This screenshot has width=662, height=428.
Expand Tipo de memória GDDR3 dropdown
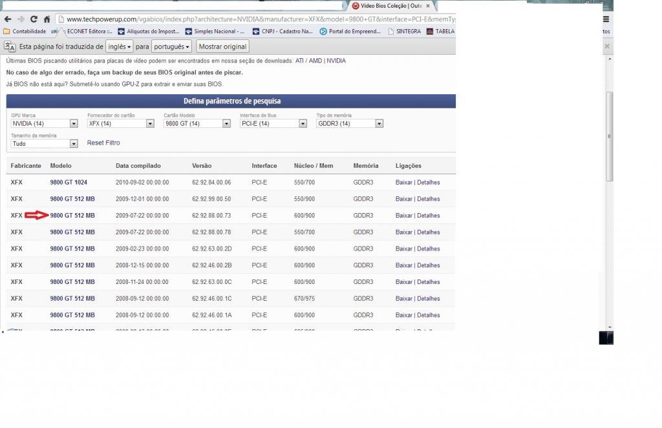[350, 123]
